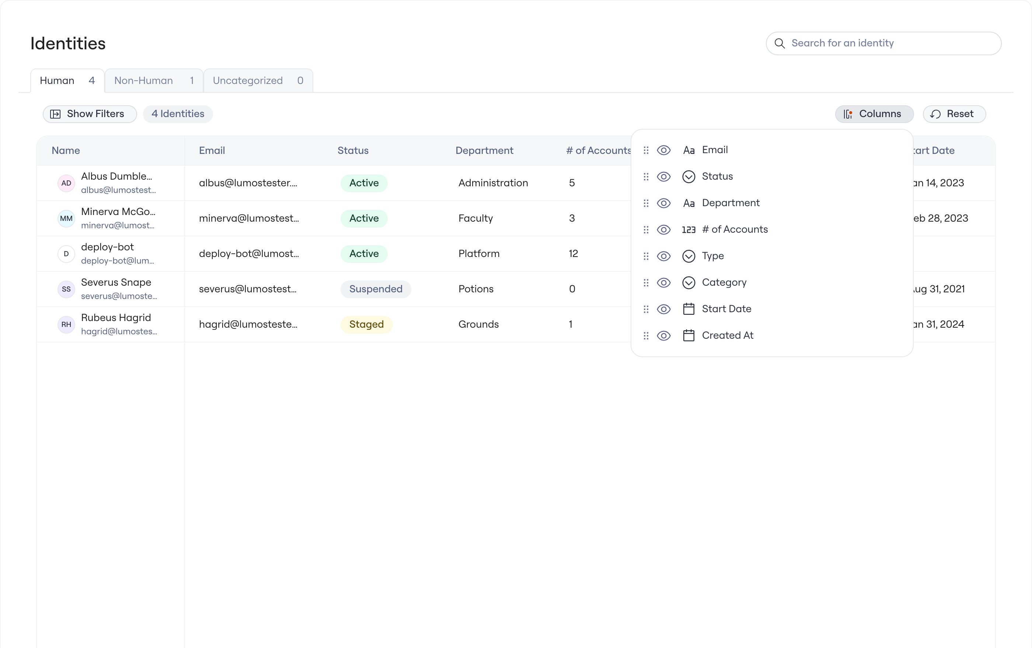Click drag handle for Department row

pos(646,203)
